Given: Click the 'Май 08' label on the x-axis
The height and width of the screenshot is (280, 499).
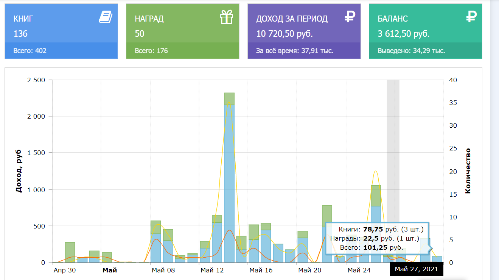Looking at the screenshot, I should pyautogui.click(x=163, y=270).
